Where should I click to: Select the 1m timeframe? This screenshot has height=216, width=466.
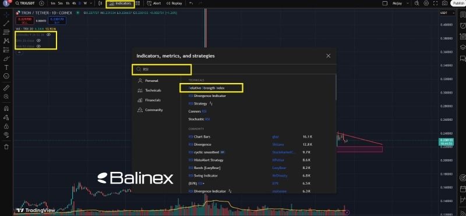tap(53, 3)
